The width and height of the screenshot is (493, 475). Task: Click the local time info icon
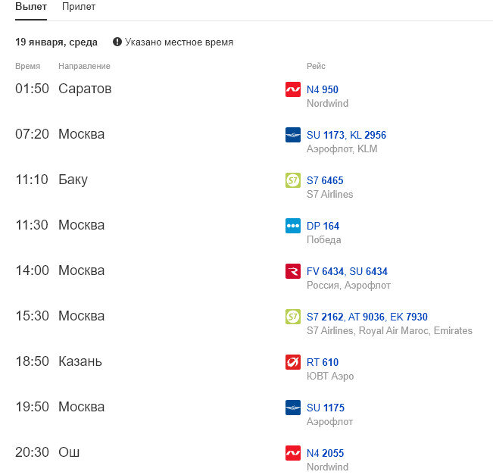117,42
